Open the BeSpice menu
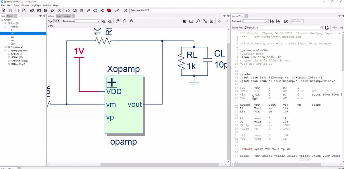This screenshot has height=169, width=344. [x=47, y=5]
